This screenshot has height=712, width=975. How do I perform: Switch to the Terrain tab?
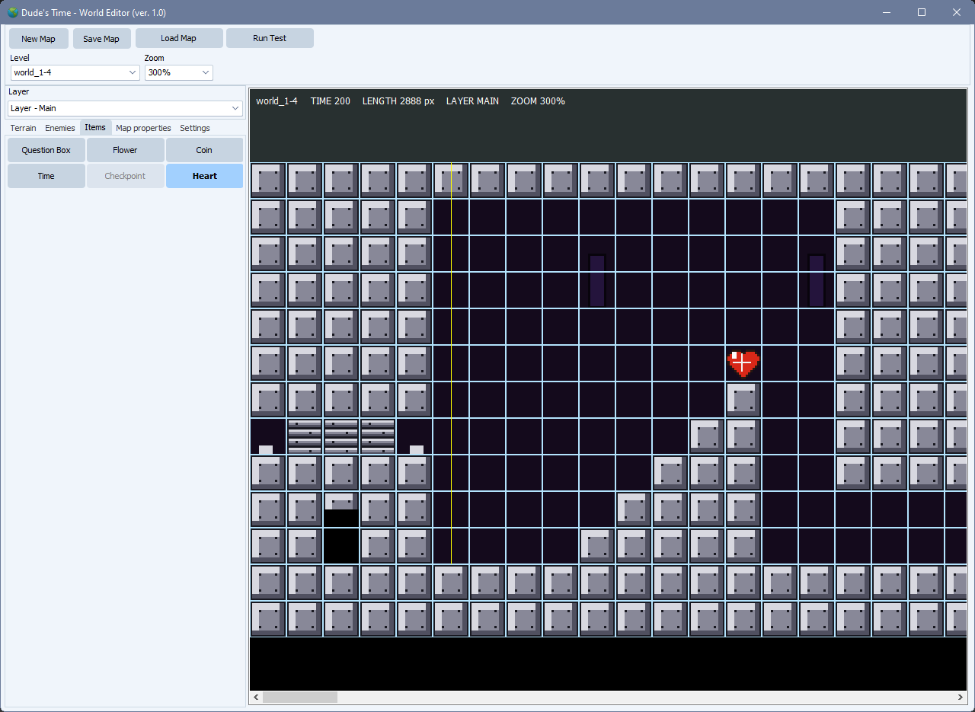point(24,128)
